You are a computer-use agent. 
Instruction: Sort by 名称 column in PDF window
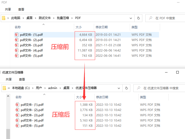point(18,27)
